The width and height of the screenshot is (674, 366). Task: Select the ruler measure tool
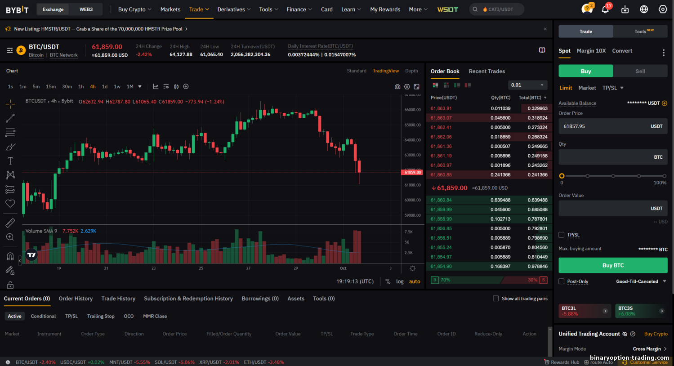10,223
